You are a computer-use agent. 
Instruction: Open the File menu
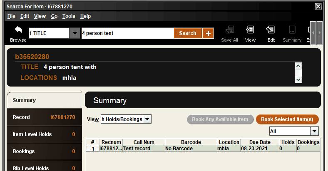point(11,16)
